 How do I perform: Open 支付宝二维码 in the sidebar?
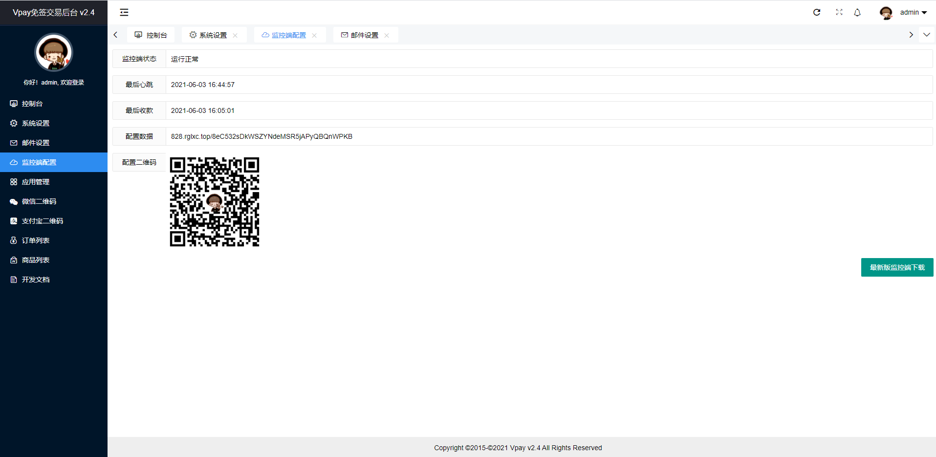pyautogui.click(x=42, y=221)
